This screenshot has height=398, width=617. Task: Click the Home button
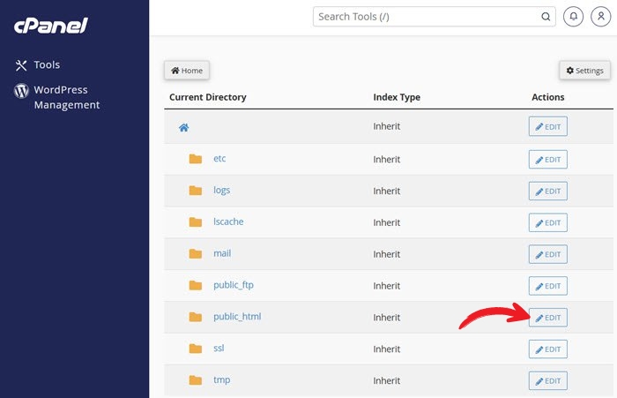coord(187,71)
